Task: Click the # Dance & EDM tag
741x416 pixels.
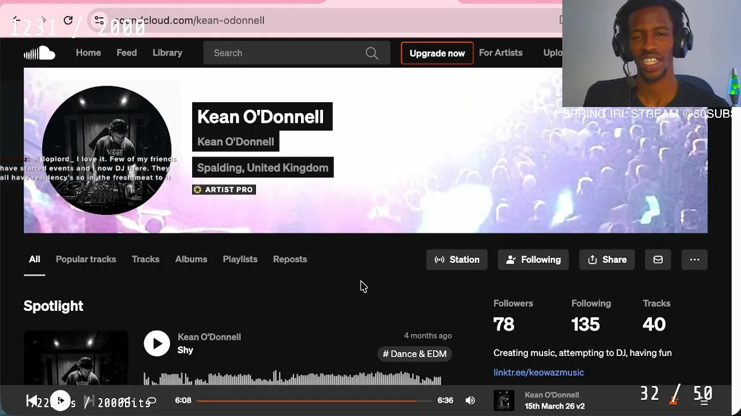Action: 414,354
